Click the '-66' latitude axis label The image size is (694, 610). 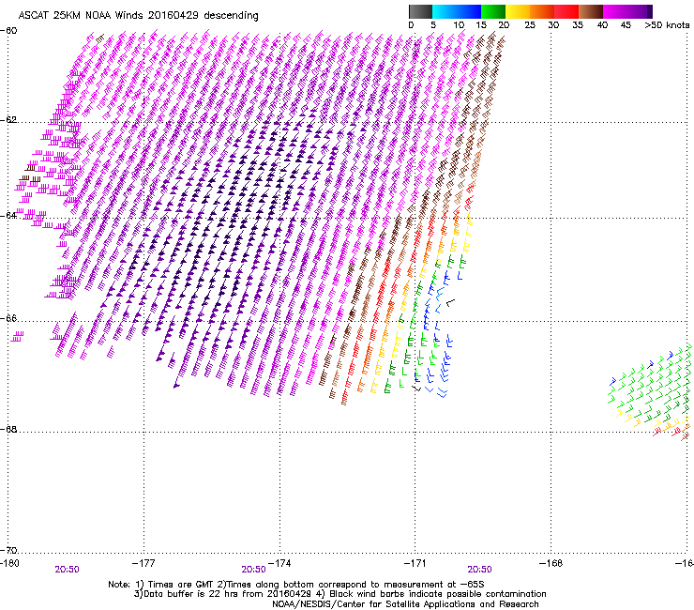[8, 318]
